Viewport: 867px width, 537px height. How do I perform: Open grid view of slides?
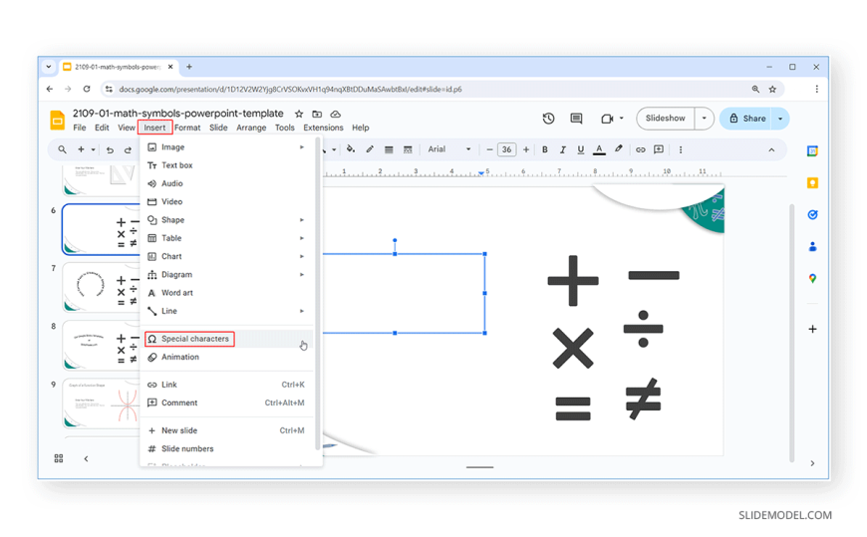59,458
